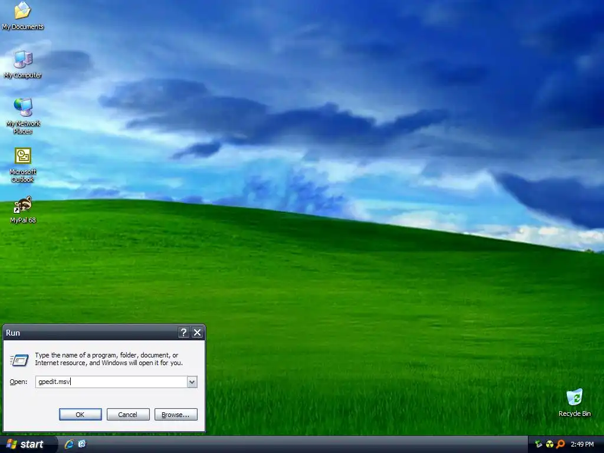Click the Run dialog help question mark
Image resolution: width=604 pixels, height=453 pixels.
pyautogui.click(x=184, y=333)
